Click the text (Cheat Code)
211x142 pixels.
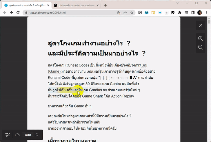tap(78, 65)
